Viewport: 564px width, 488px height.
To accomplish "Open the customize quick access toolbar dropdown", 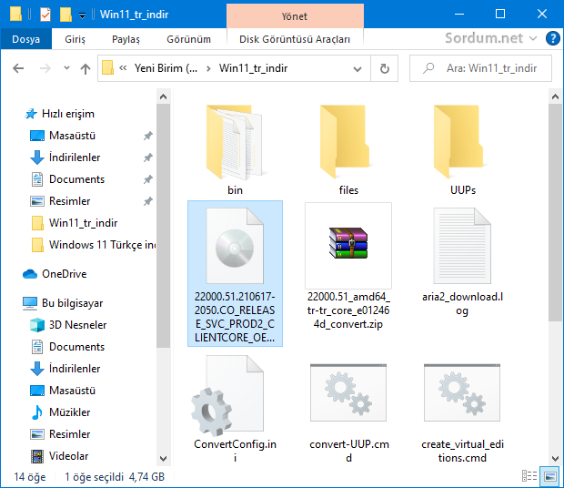I will click(x=83, y=15).
